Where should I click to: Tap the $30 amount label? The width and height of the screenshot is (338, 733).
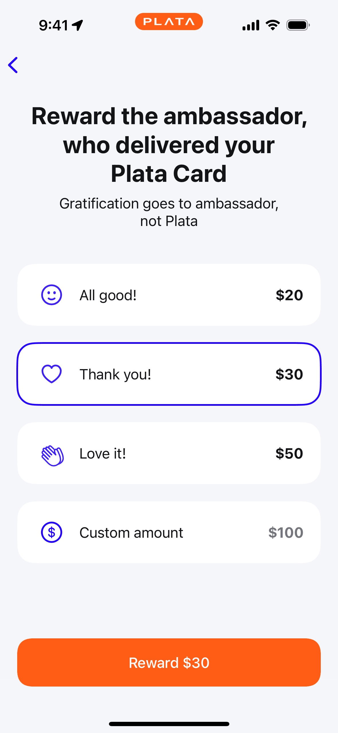(x=289, y=374)
